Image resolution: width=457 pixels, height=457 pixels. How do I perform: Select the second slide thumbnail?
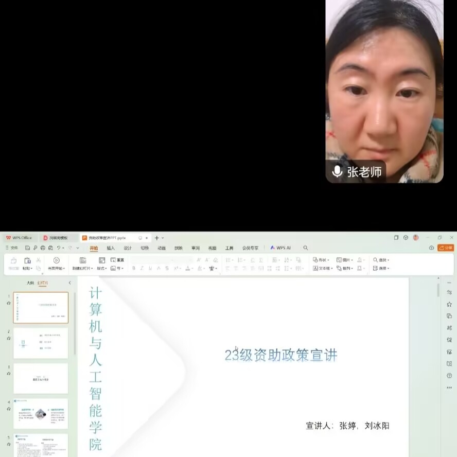(x=41, y=343)
